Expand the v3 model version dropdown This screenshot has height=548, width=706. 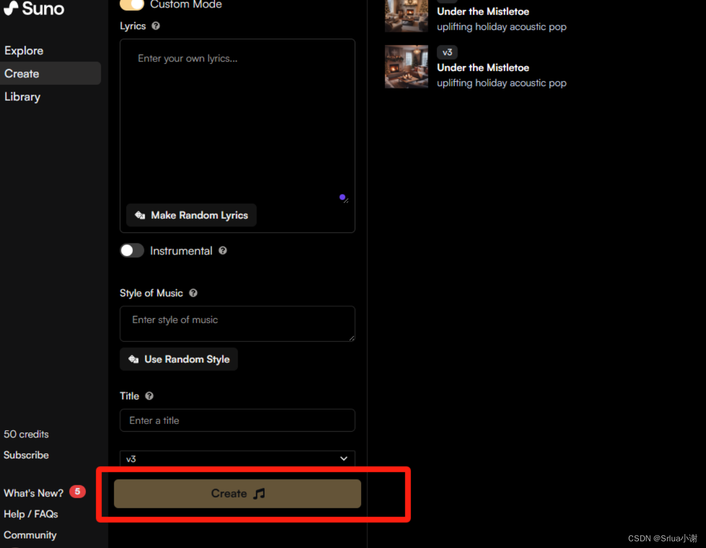click(x=237, y=458)
